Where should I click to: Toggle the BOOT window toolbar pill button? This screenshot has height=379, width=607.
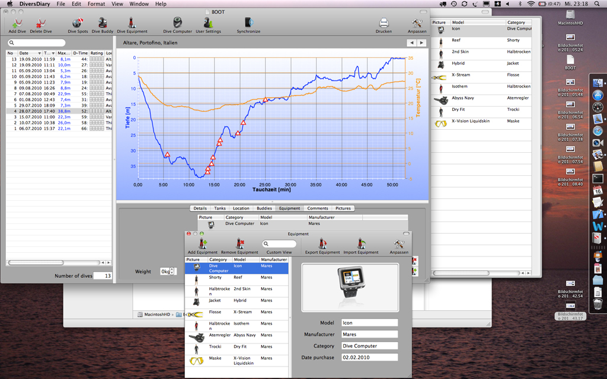point(423,12)
